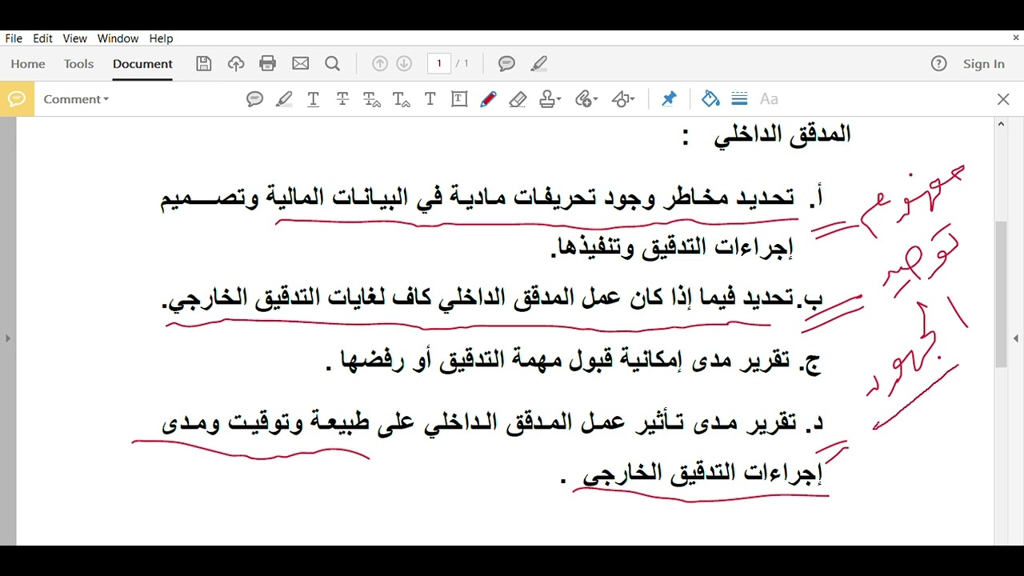
Task: Open the search magnifier tool
Action: pyautogui.click(x=333, y=64)
